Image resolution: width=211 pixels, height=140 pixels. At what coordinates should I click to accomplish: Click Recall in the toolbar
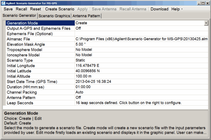click(21, 9)
